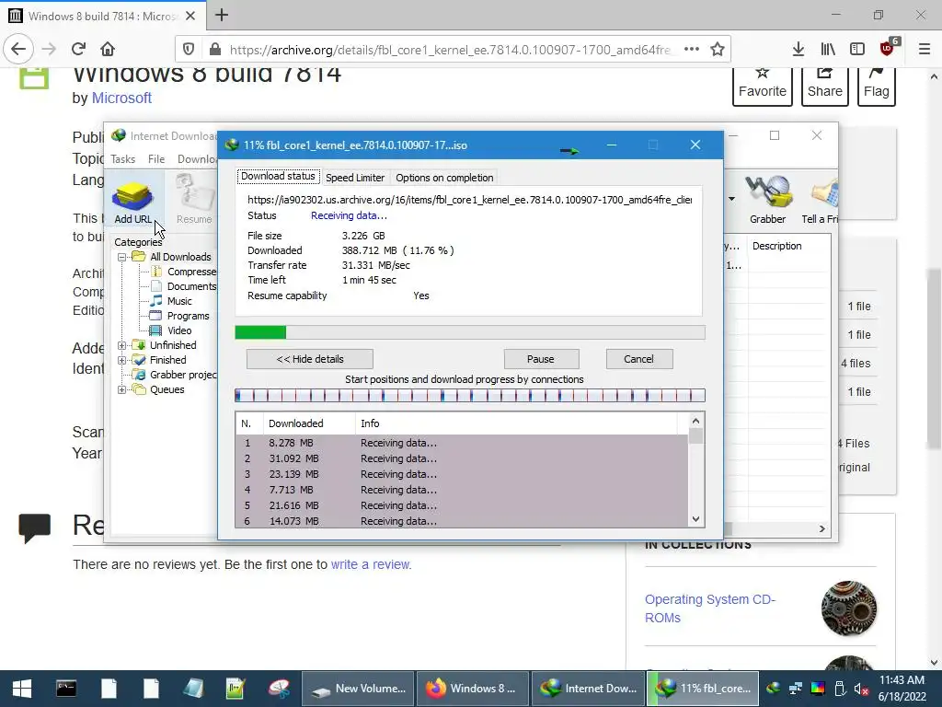The image size is (942, 707).
Task: Pause the current download
Action: (x=541, y=359)
